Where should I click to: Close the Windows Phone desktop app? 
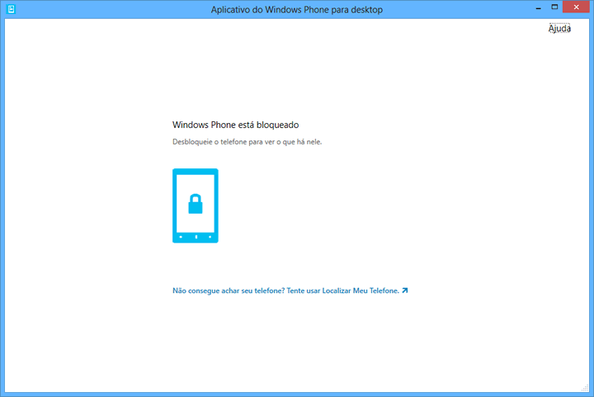tap(576, 7)
